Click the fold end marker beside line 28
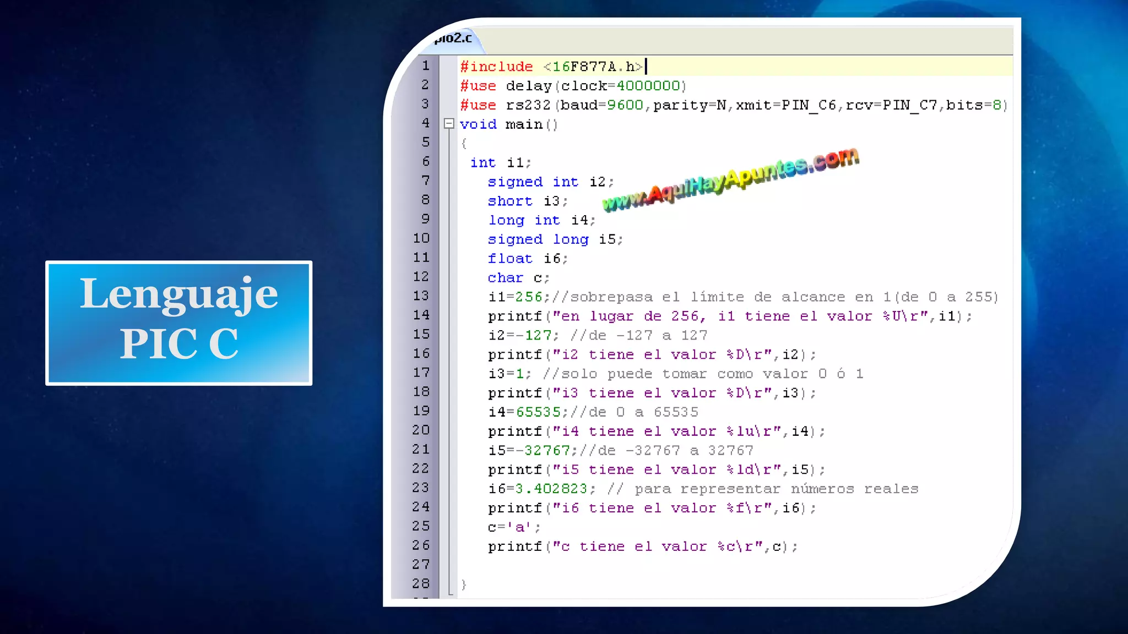This screenshot has height=634, width=1128. point(451,593)
